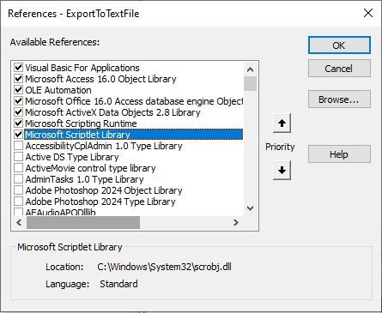Select the Microsoft Scriptlet Library row text
Screen dimensions: 382x313
coord(77,135)
